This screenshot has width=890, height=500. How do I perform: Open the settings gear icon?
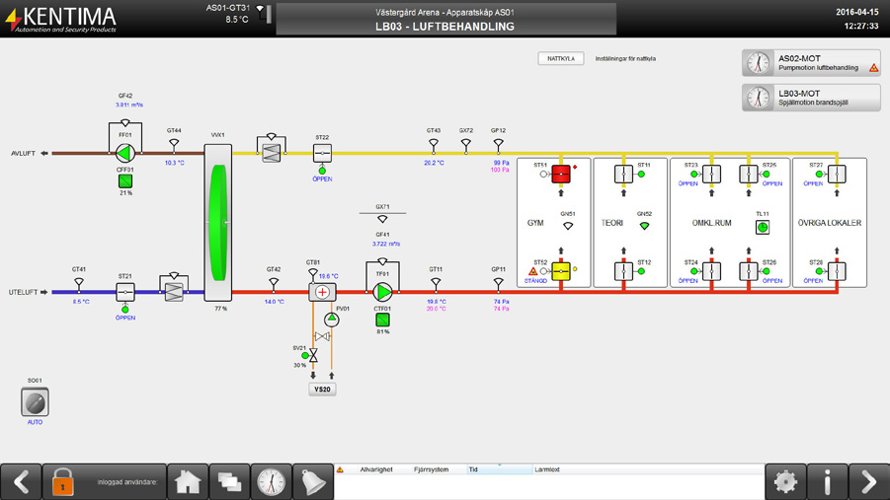[x=785, y=482]
